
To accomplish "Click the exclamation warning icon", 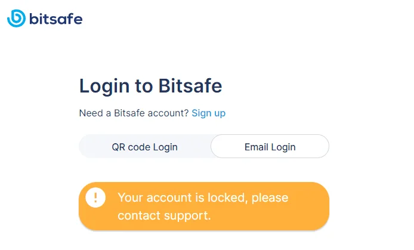I will point(95,197).
